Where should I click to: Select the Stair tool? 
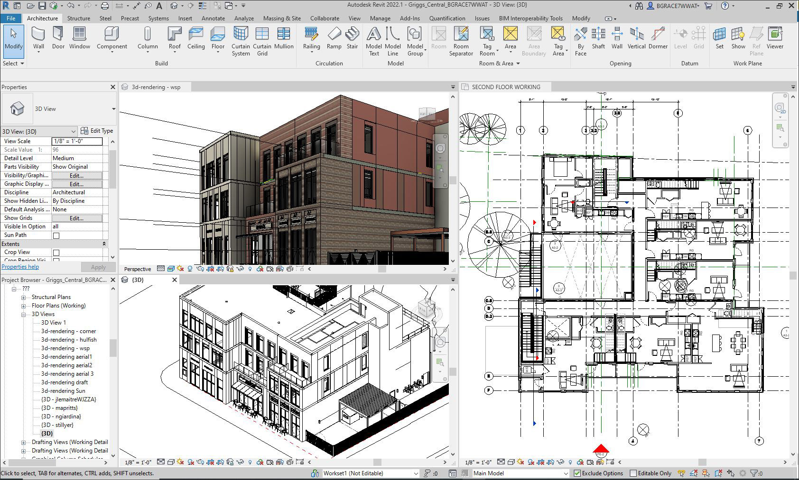352,38
